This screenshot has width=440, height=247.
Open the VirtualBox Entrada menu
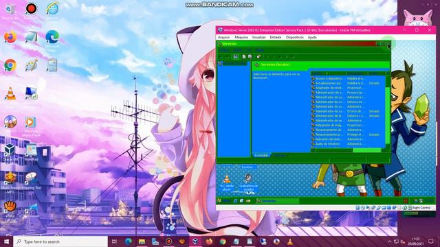click(276, 37)
